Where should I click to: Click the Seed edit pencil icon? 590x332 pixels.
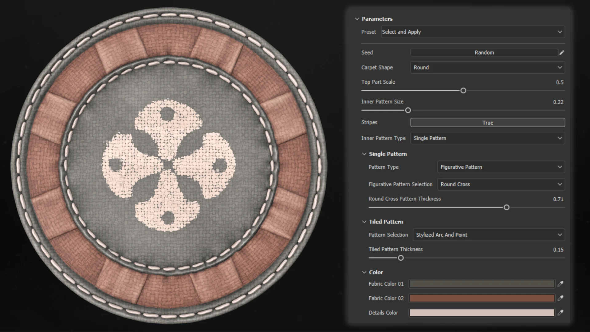coord(562,53)
